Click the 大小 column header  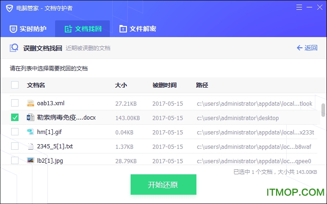(x=121, y=85)
